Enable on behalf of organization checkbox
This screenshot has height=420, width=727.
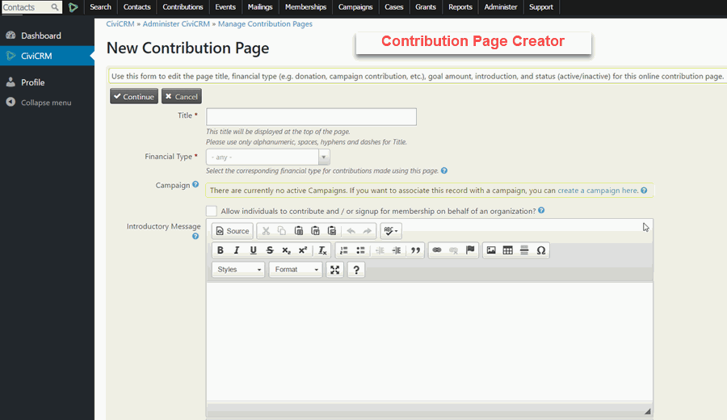point(212,211)
